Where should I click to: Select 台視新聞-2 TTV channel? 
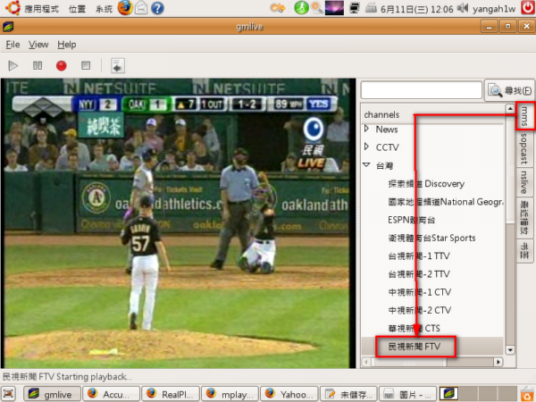pos(419,274)
